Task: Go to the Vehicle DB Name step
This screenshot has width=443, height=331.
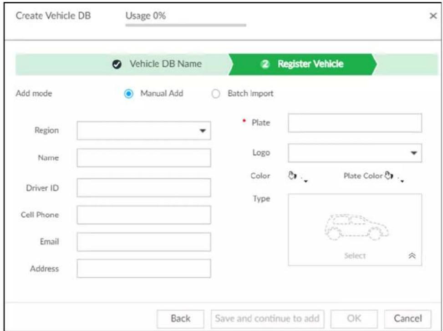Action: click(x=166, y=64)
